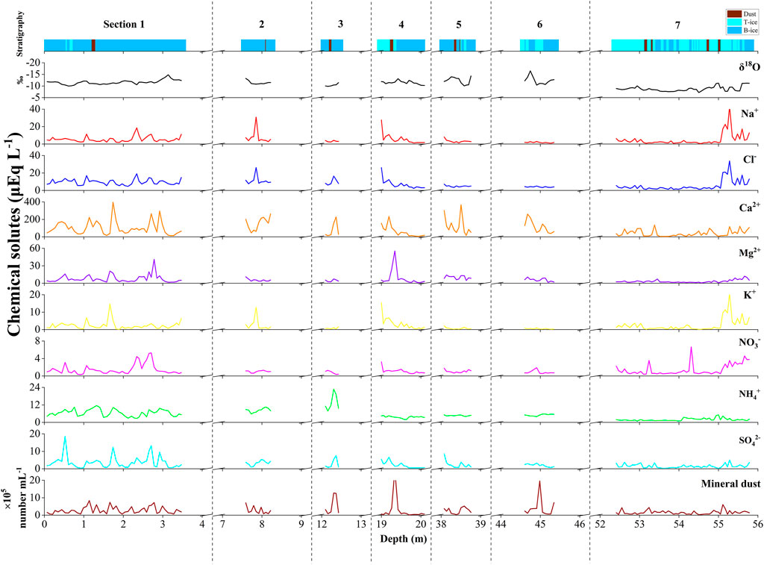Click the depth tick label '38'
This screenshot has height=565, width=764.
point(440,524)
